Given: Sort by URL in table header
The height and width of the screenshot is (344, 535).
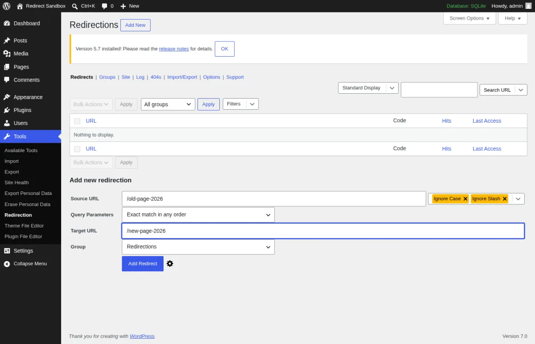Looking at the screenshot, I should pyautogui.click(x=91, y=121).
